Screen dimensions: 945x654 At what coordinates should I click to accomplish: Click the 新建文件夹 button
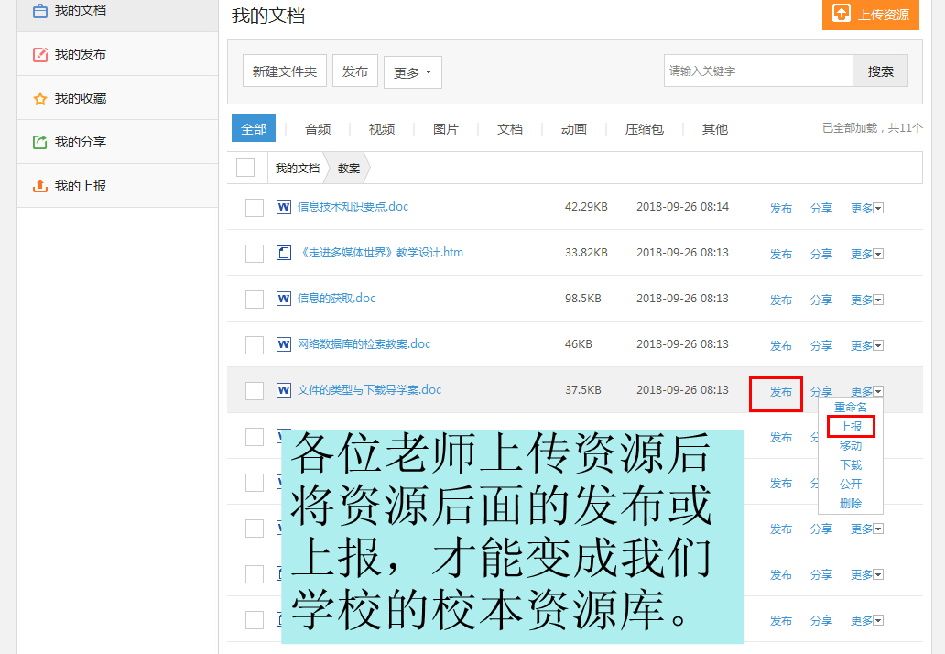(284, 71)
